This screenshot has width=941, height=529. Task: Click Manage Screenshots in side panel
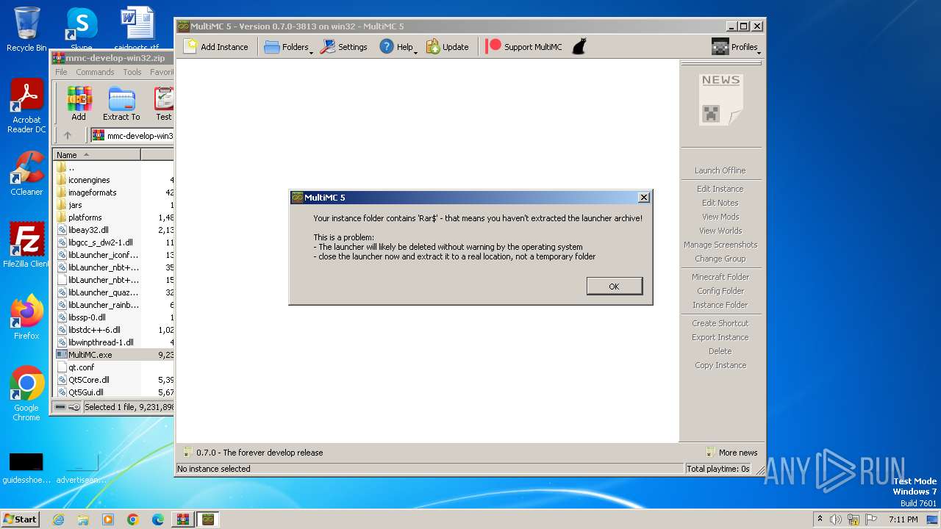point(720,245)
